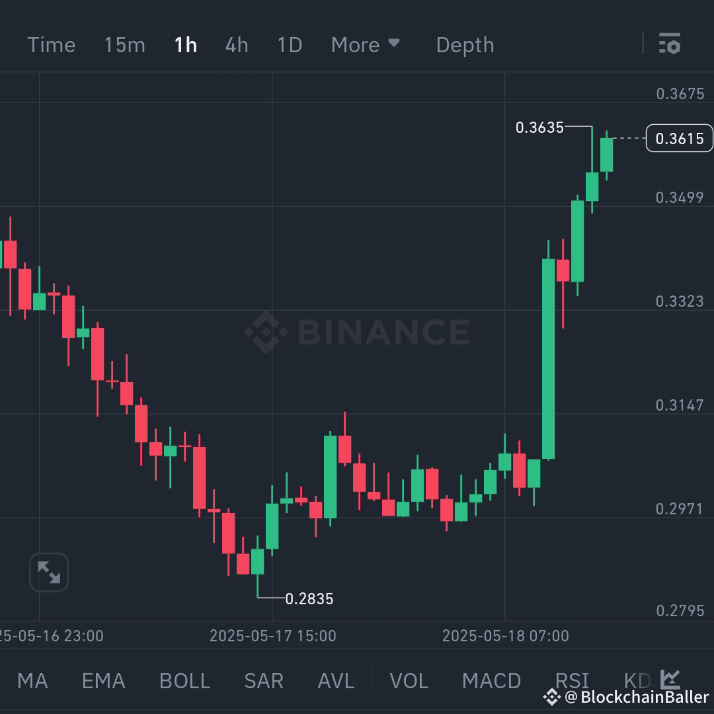This screenshot has height=714, width=714.
Task: Enable the RSI indicator
Action: pos(573,680)
